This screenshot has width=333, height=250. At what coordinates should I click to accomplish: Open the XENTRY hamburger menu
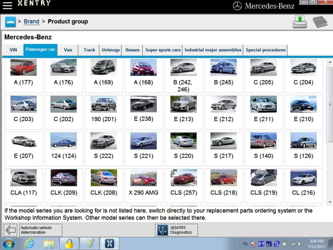7,5
